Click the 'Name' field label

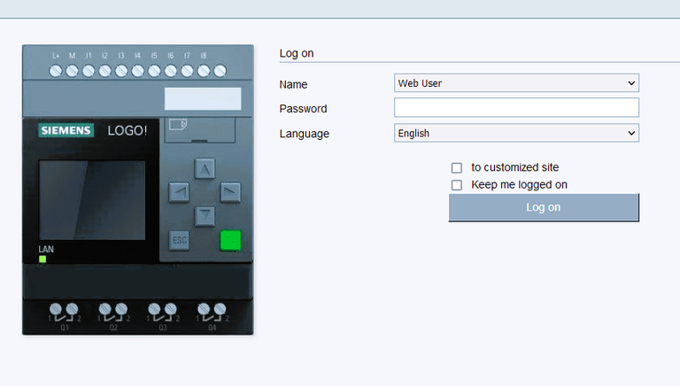coord(293,85)
